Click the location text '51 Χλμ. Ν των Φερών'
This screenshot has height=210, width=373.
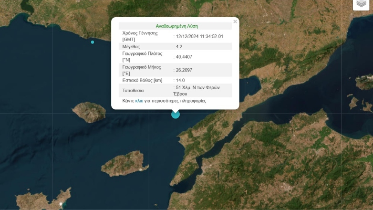click(199, 88)
